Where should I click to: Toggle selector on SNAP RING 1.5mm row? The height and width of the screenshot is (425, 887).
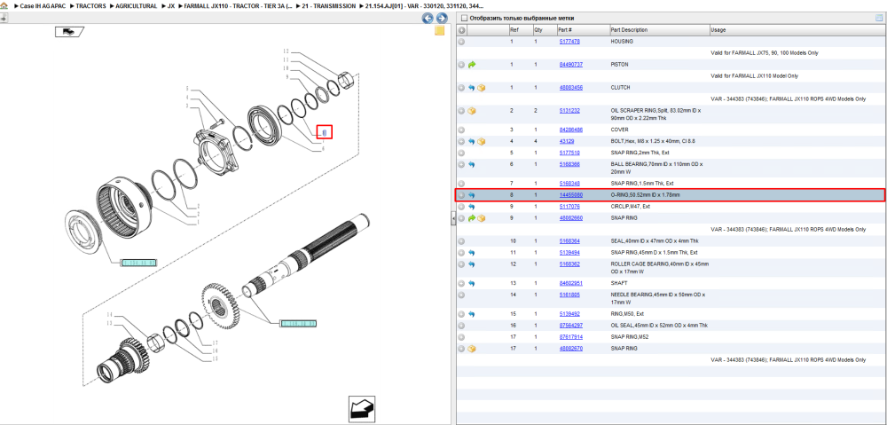(x=461, y=184)
